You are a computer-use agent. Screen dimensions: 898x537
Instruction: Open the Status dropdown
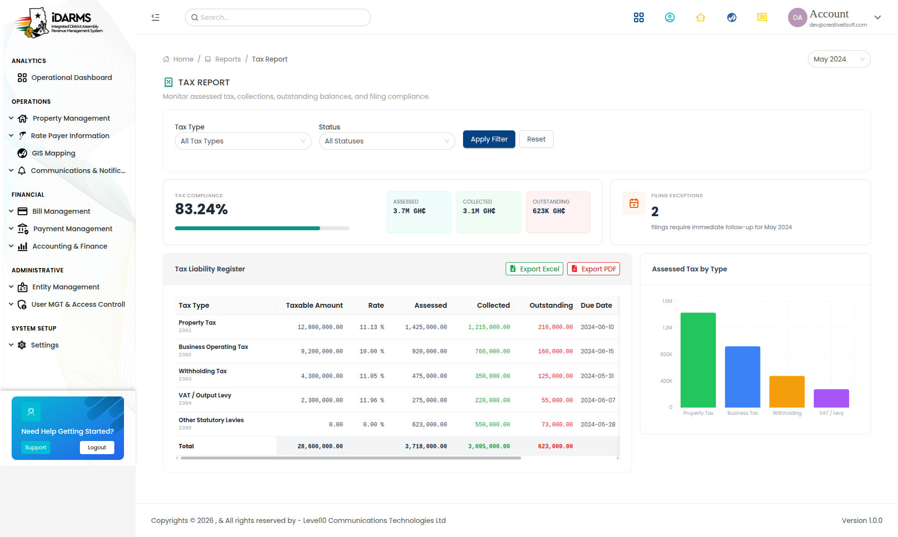(387, 141)
